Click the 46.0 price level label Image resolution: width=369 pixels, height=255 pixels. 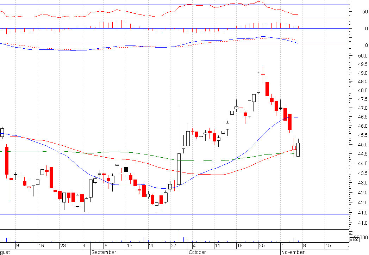[363, 126]
